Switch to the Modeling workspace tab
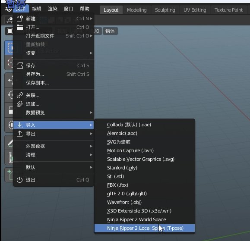250x241 pixels. 136,10
